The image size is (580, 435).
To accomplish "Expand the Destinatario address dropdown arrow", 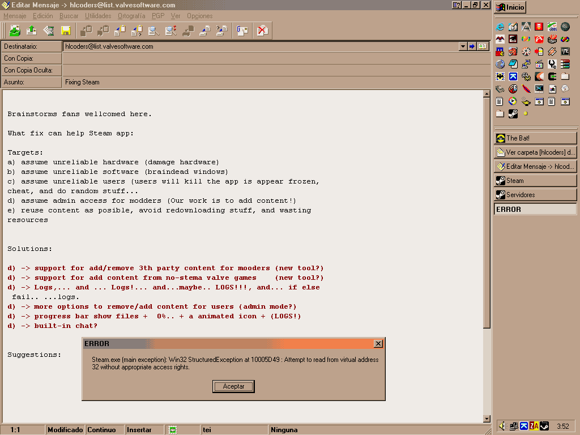I will 463,46.
